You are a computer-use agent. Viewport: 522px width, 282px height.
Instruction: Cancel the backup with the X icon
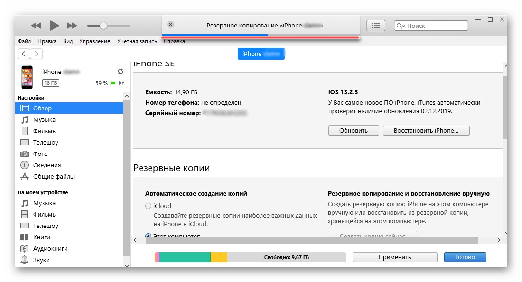coord(170,24)
